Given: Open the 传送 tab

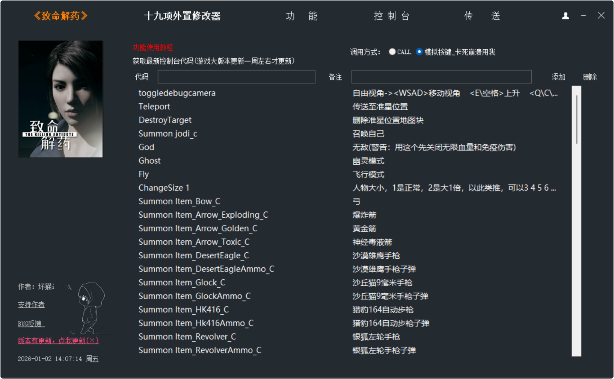Looking at the screenshot, I should click(482, 16).
